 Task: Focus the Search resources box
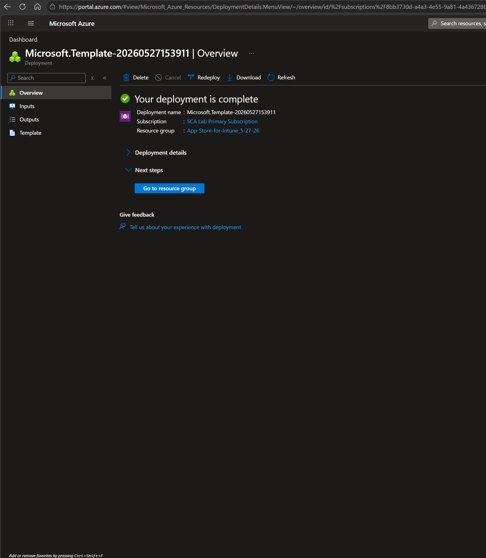pyautogui.click(x=457, y=23)
